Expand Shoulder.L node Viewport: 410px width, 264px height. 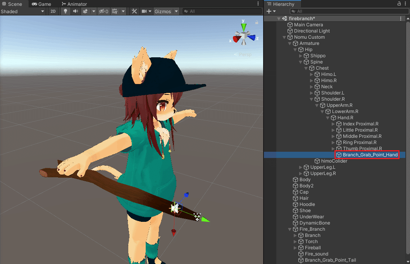(x=312, y=93)
